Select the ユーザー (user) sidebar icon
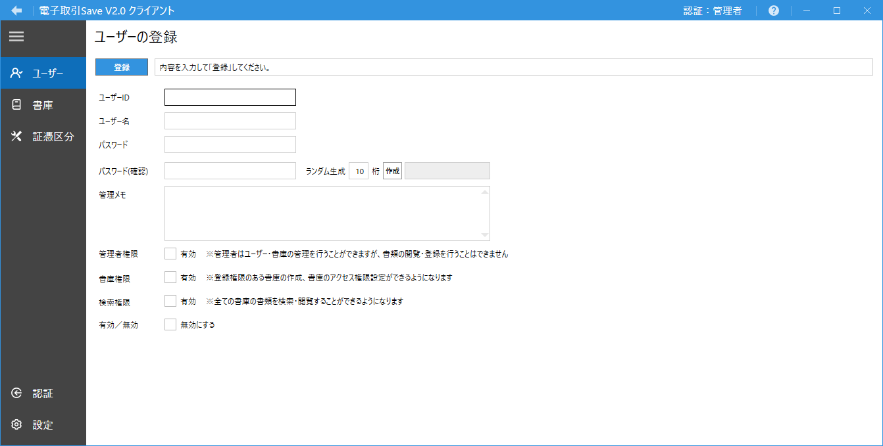 16,73
